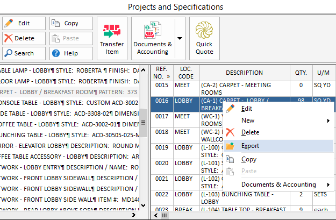This screenshot has width=336, height=220.
Task: Click the Edit toolbar button
Action: (x=18, y=24)
